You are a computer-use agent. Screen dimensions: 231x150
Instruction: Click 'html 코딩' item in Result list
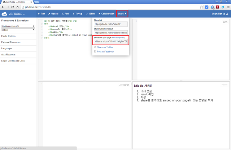(x=146, y=91)
